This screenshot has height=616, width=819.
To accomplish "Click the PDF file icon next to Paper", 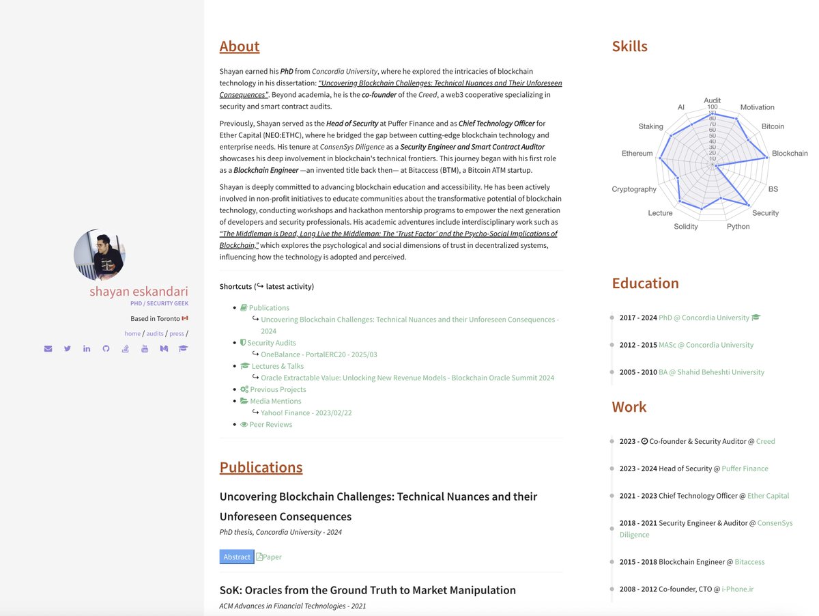I will click(x=259, y=557).
